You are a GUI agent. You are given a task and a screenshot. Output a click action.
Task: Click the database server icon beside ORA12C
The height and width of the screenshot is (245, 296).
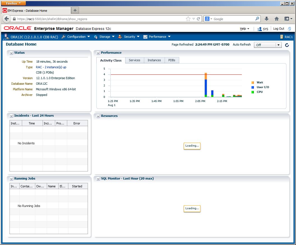coord(6,37)
